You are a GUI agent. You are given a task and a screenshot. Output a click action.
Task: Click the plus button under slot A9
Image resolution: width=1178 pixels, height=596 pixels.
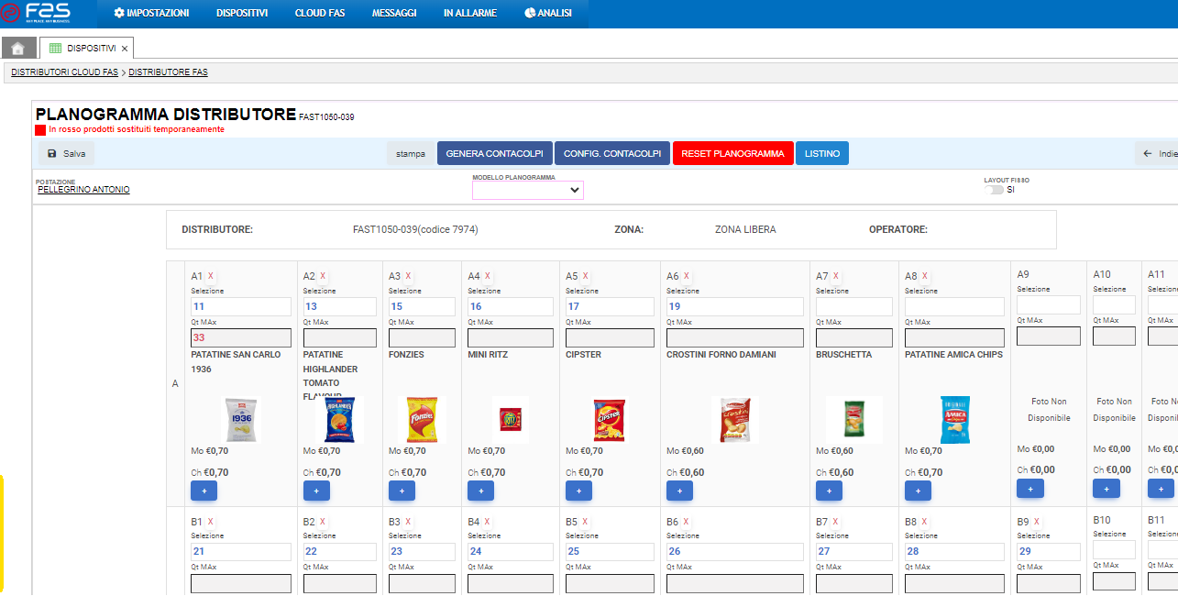click(x=1030, y=489)
